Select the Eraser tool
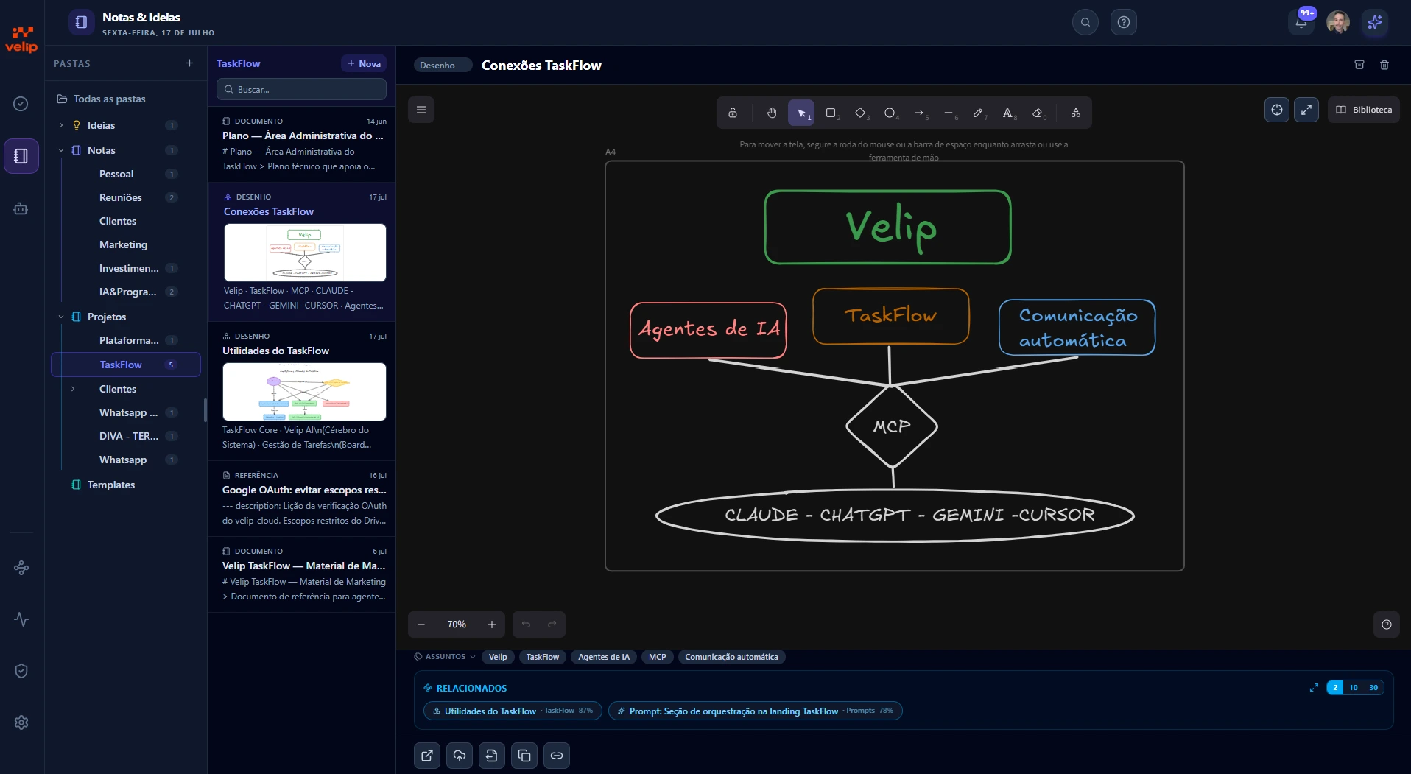This screenshot has width=1411, height=774. coord(1038,113)
